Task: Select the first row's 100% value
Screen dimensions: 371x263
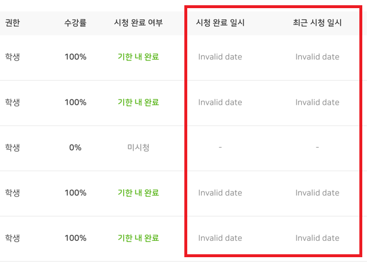Action: point(76,57)
